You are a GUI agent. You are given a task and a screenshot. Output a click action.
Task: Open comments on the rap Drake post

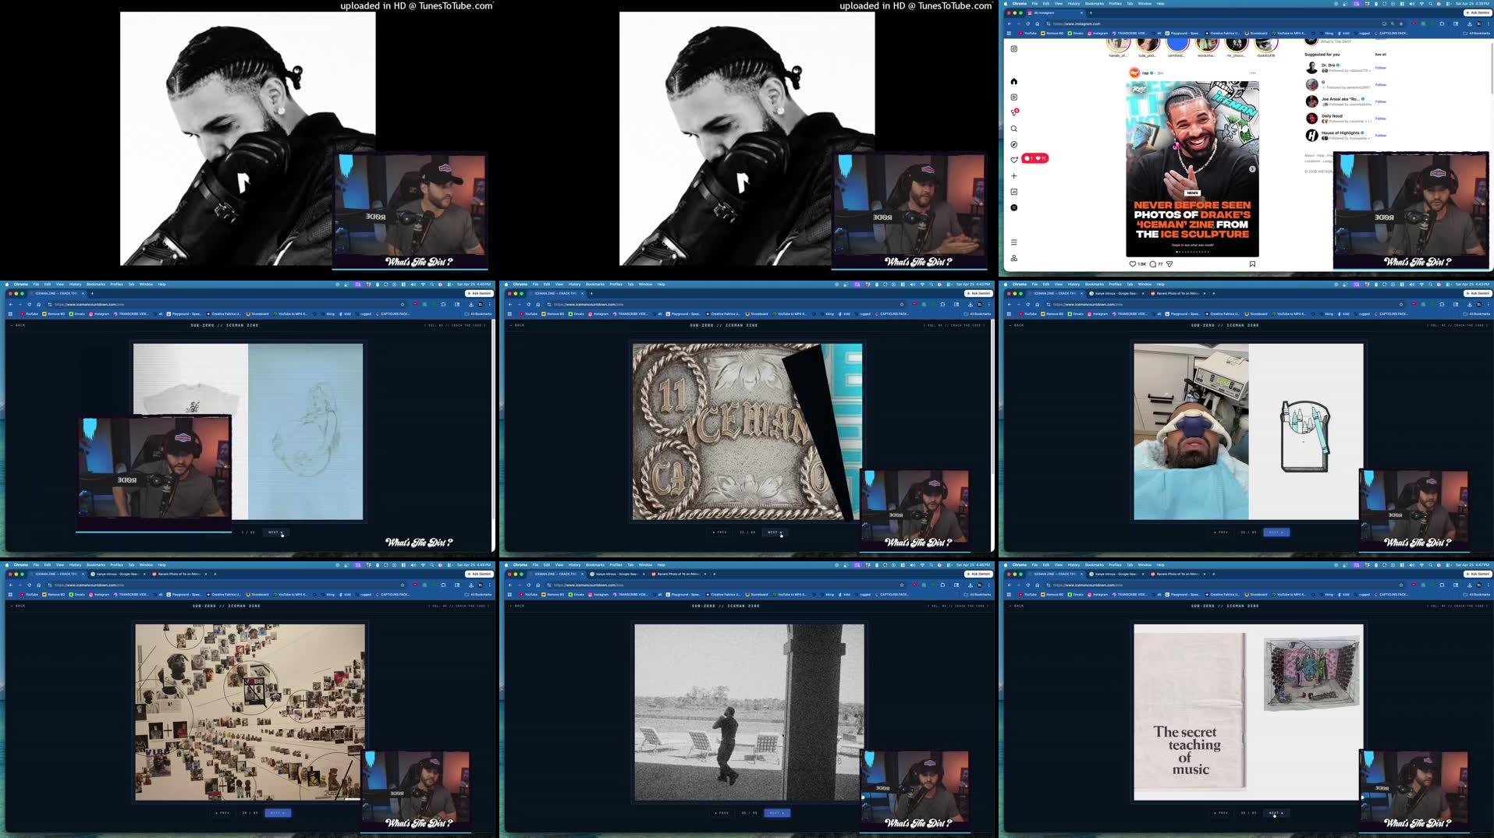pyautogui.click(x=1152, y=264)
